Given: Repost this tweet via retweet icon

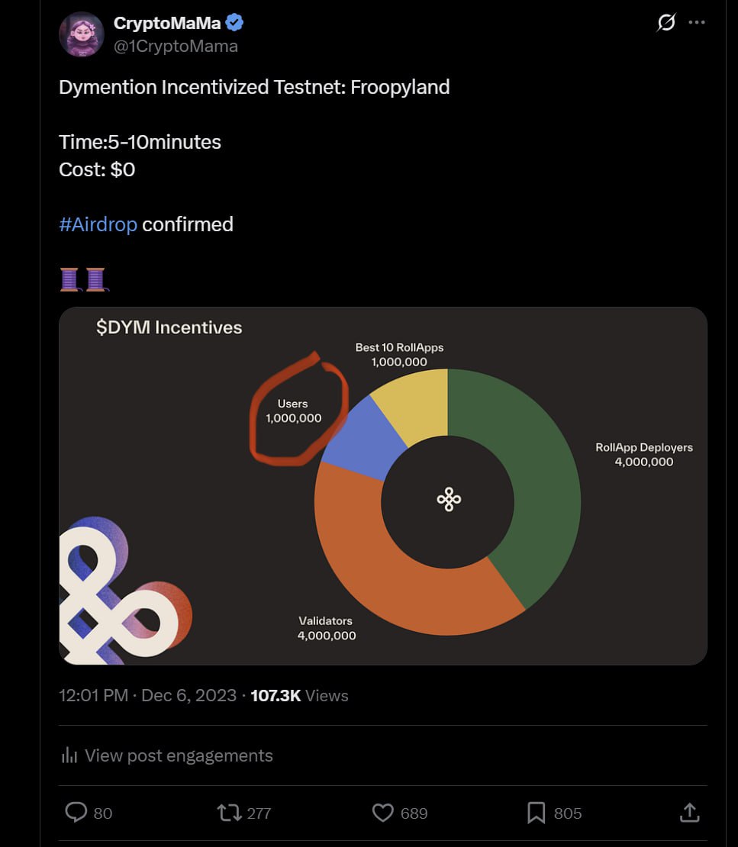Looking at the screenshot, I should (x=230, y=813).
